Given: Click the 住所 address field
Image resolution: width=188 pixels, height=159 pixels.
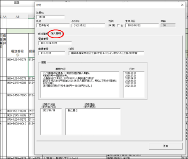Looking at the screenshot, I should pos(106,53).
